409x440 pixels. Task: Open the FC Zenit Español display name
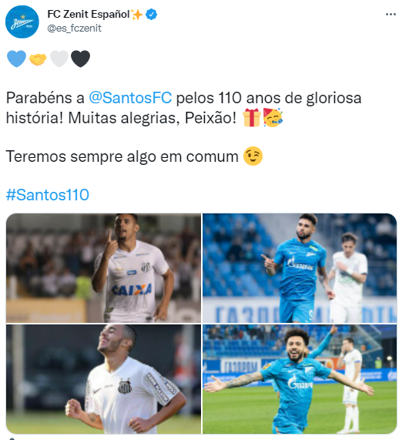[x=89, y=14]
